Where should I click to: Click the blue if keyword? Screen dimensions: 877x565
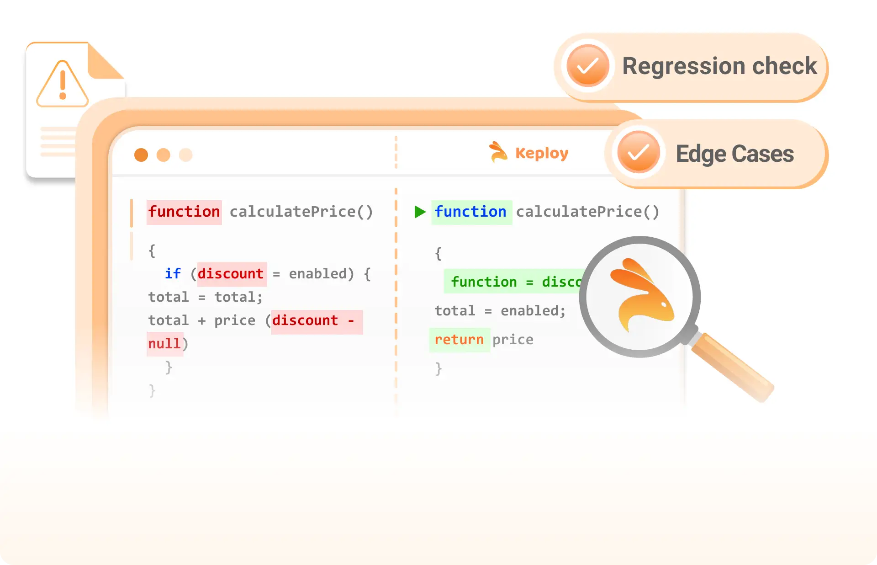[x=173, y=274]
